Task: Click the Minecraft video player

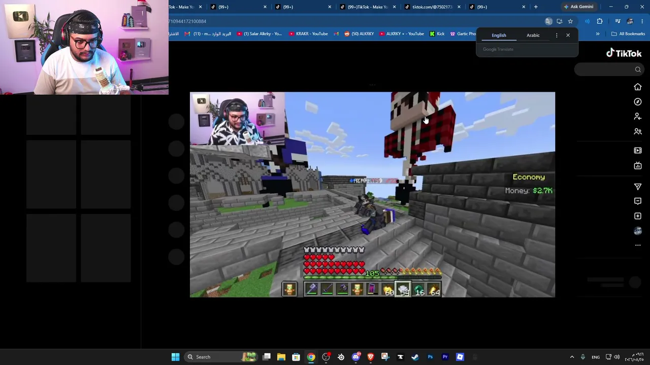Action: coord(372,195)
